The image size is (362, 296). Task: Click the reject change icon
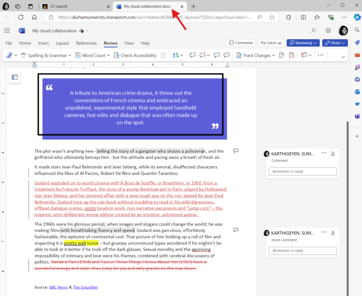tap(292, 55)
